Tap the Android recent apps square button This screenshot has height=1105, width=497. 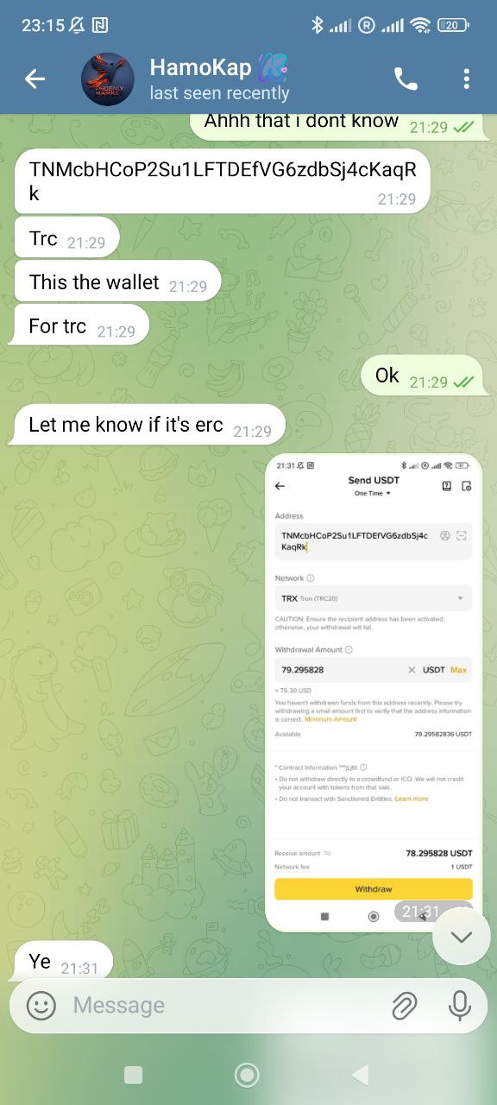133,1074
